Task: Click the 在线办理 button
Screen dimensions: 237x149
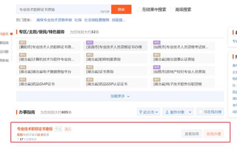Action: (214, 134)
